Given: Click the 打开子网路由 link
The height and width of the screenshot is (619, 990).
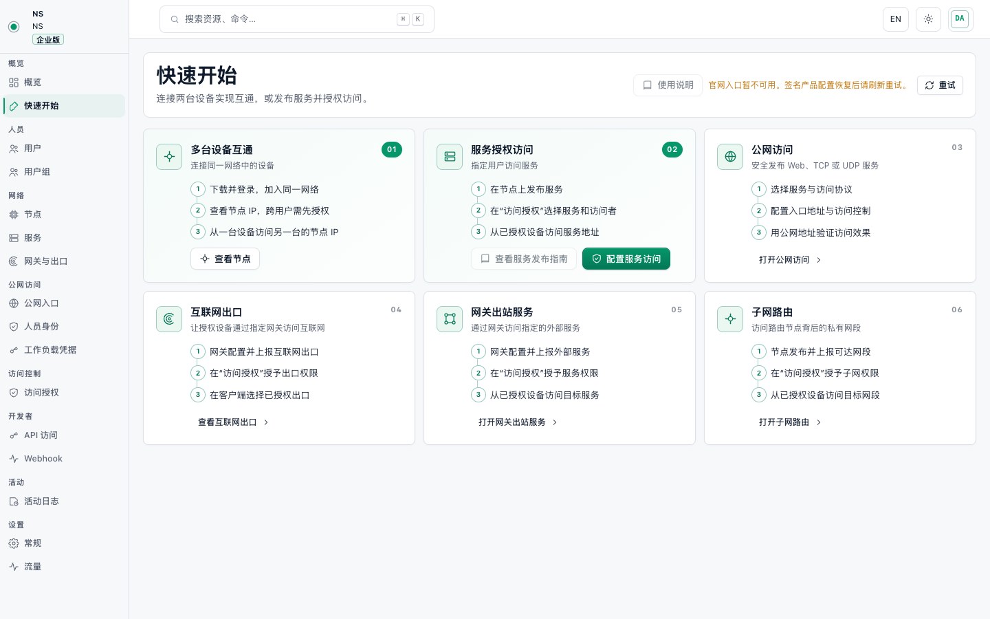Looking at the screenshot, I should [x=791, y=422].
